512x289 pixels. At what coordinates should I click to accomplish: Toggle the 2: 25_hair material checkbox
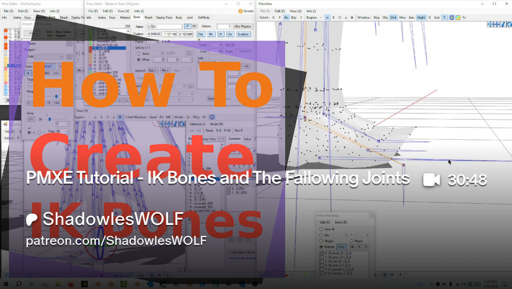tap(322, 261)
